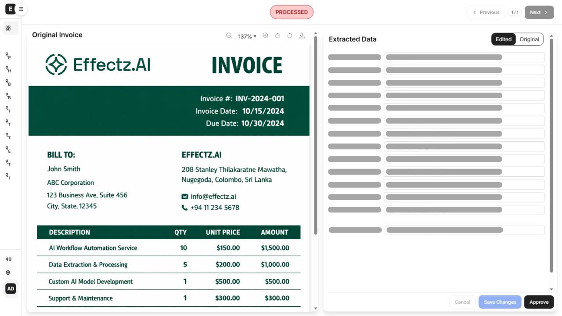This screenshot has width=562, height=316.
Task: Open the documents grid panel in the sidebar
Action: click(x=8, y=28)
